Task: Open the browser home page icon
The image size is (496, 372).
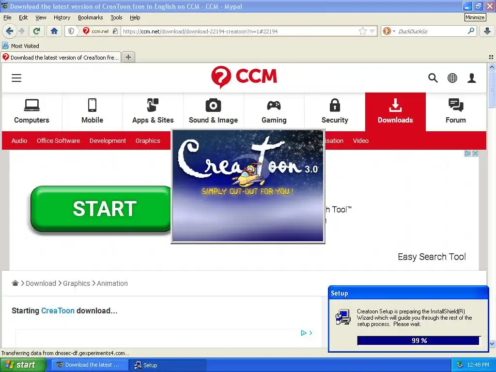Action: click(54, 31)
